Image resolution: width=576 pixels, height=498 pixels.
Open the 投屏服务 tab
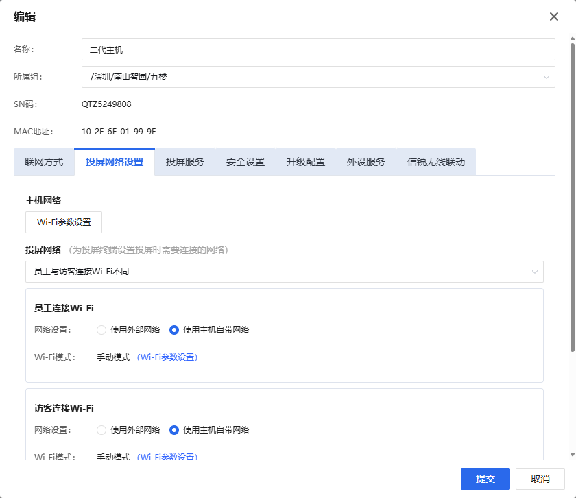click(185, 163)
